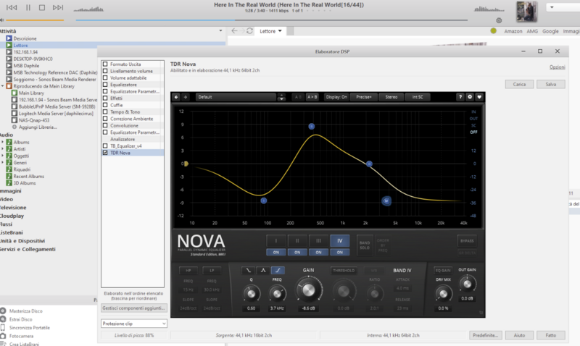This screenshot has height=346, width=580.
Task: Open TDR Nova help question mark icon
Action: 460,96
